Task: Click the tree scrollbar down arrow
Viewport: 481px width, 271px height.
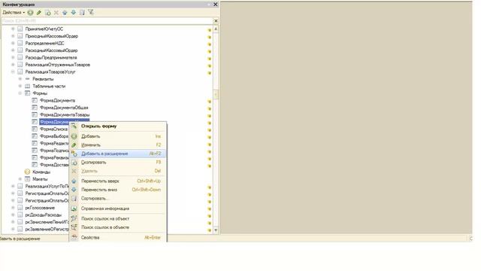Action: [x=216, y=230]
